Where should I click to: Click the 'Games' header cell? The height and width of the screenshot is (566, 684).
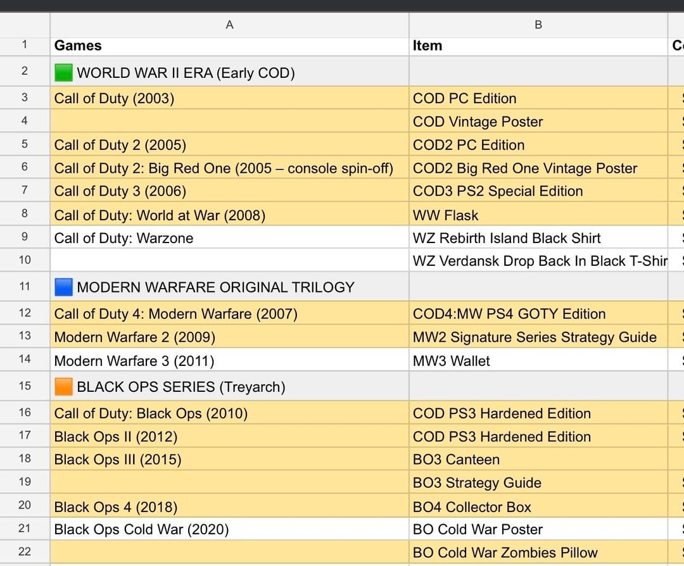point(229,46)
